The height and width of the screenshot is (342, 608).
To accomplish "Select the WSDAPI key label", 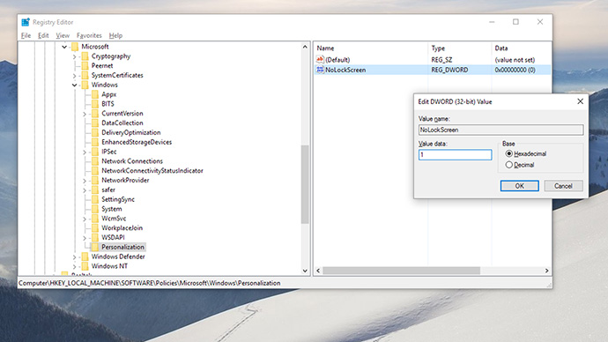I will 113,237.
